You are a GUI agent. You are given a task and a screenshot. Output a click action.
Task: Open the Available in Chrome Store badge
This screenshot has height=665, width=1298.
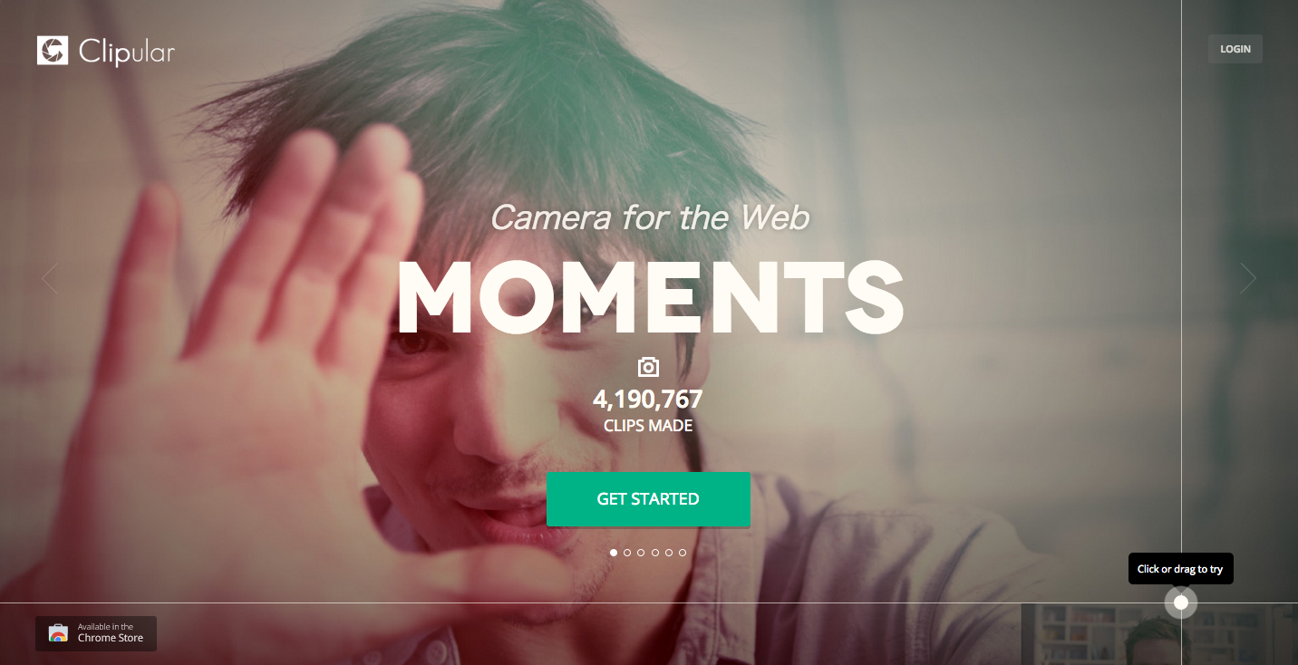(96, 633)
